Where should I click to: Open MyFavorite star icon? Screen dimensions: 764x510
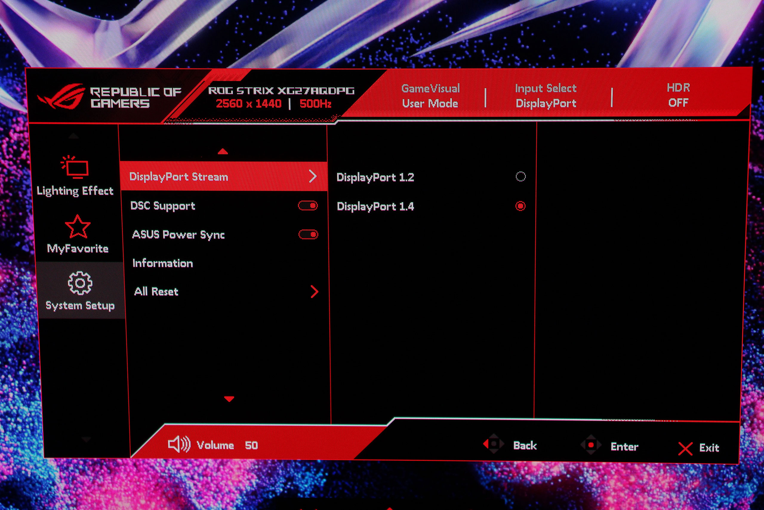pos(77,227)
